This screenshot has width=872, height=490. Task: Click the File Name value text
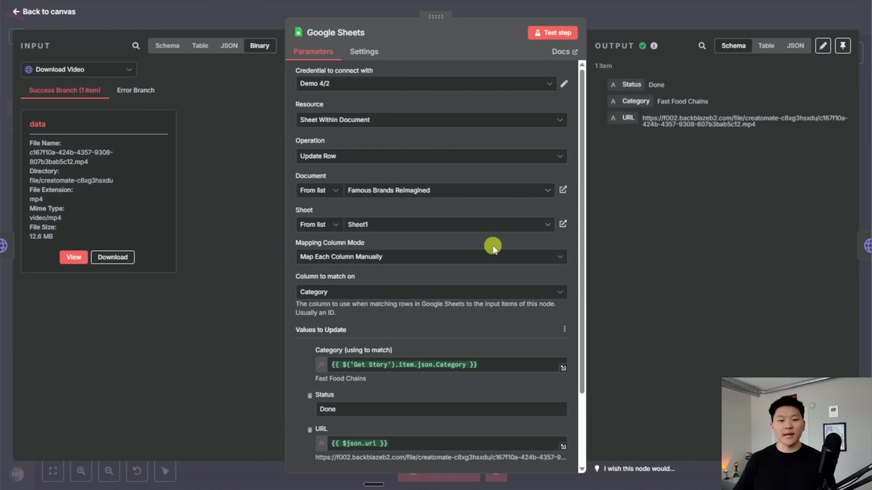click(x=71, y=157)
